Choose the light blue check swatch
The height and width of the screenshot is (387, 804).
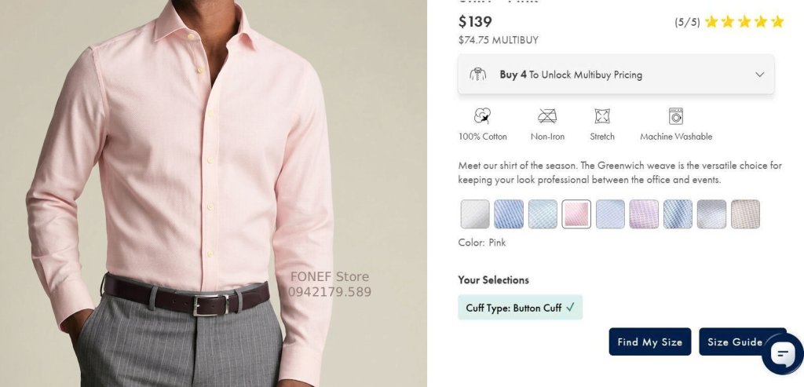click(x=543, y=214)
